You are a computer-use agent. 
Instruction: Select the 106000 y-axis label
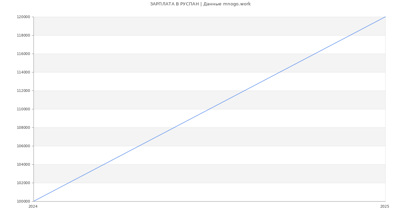(23, 146)
